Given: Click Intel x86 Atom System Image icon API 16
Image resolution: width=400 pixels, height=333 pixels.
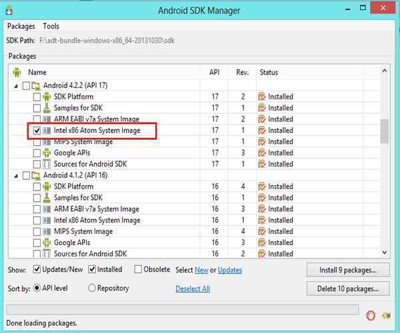Looking at the screenshot, I should point(47,220).
